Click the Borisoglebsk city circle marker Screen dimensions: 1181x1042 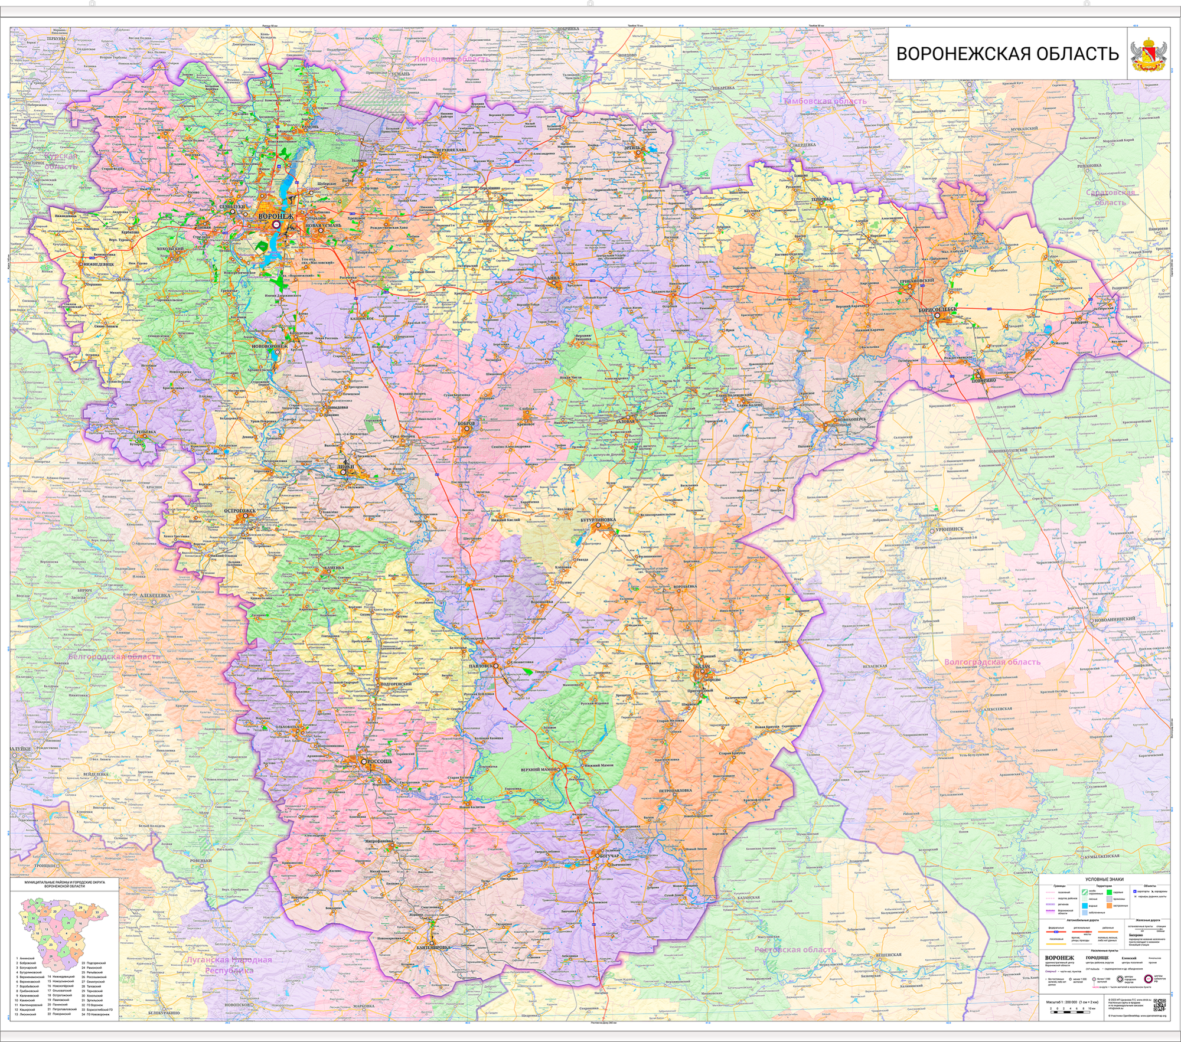pyautogui.click(x=937, y=315)
